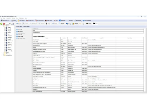The image size is (147, 110).
Task: Click the Add Computer toolbar icon
Action: [2, 21]
